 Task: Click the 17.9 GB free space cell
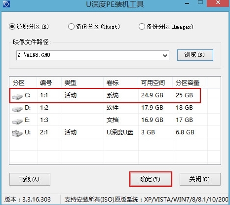click(x=152, y=108)
